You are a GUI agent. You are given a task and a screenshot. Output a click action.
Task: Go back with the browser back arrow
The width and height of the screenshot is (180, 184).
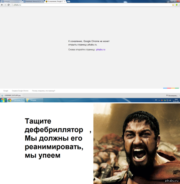[x=2, y=5]
